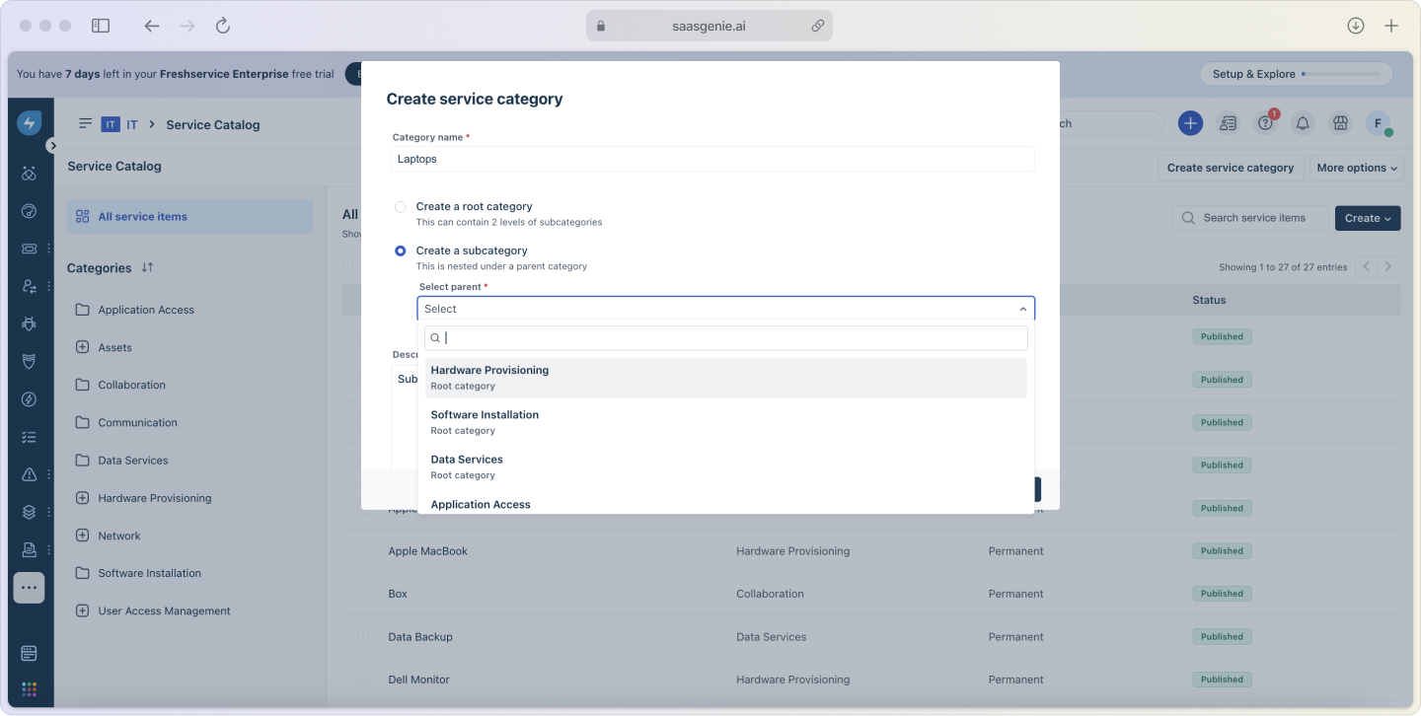This screenshot has height=716, width=1421.
Task: Open the Create dropdown near search
Action: click(1368, 217)
